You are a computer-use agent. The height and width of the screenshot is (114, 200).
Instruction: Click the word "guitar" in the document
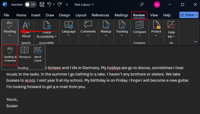click(x=183, y=80)
